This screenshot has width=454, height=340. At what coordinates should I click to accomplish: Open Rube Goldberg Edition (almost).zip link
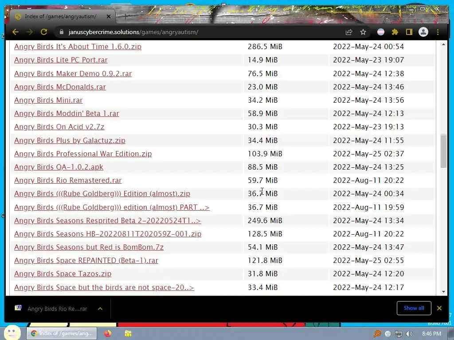(102, 193)
